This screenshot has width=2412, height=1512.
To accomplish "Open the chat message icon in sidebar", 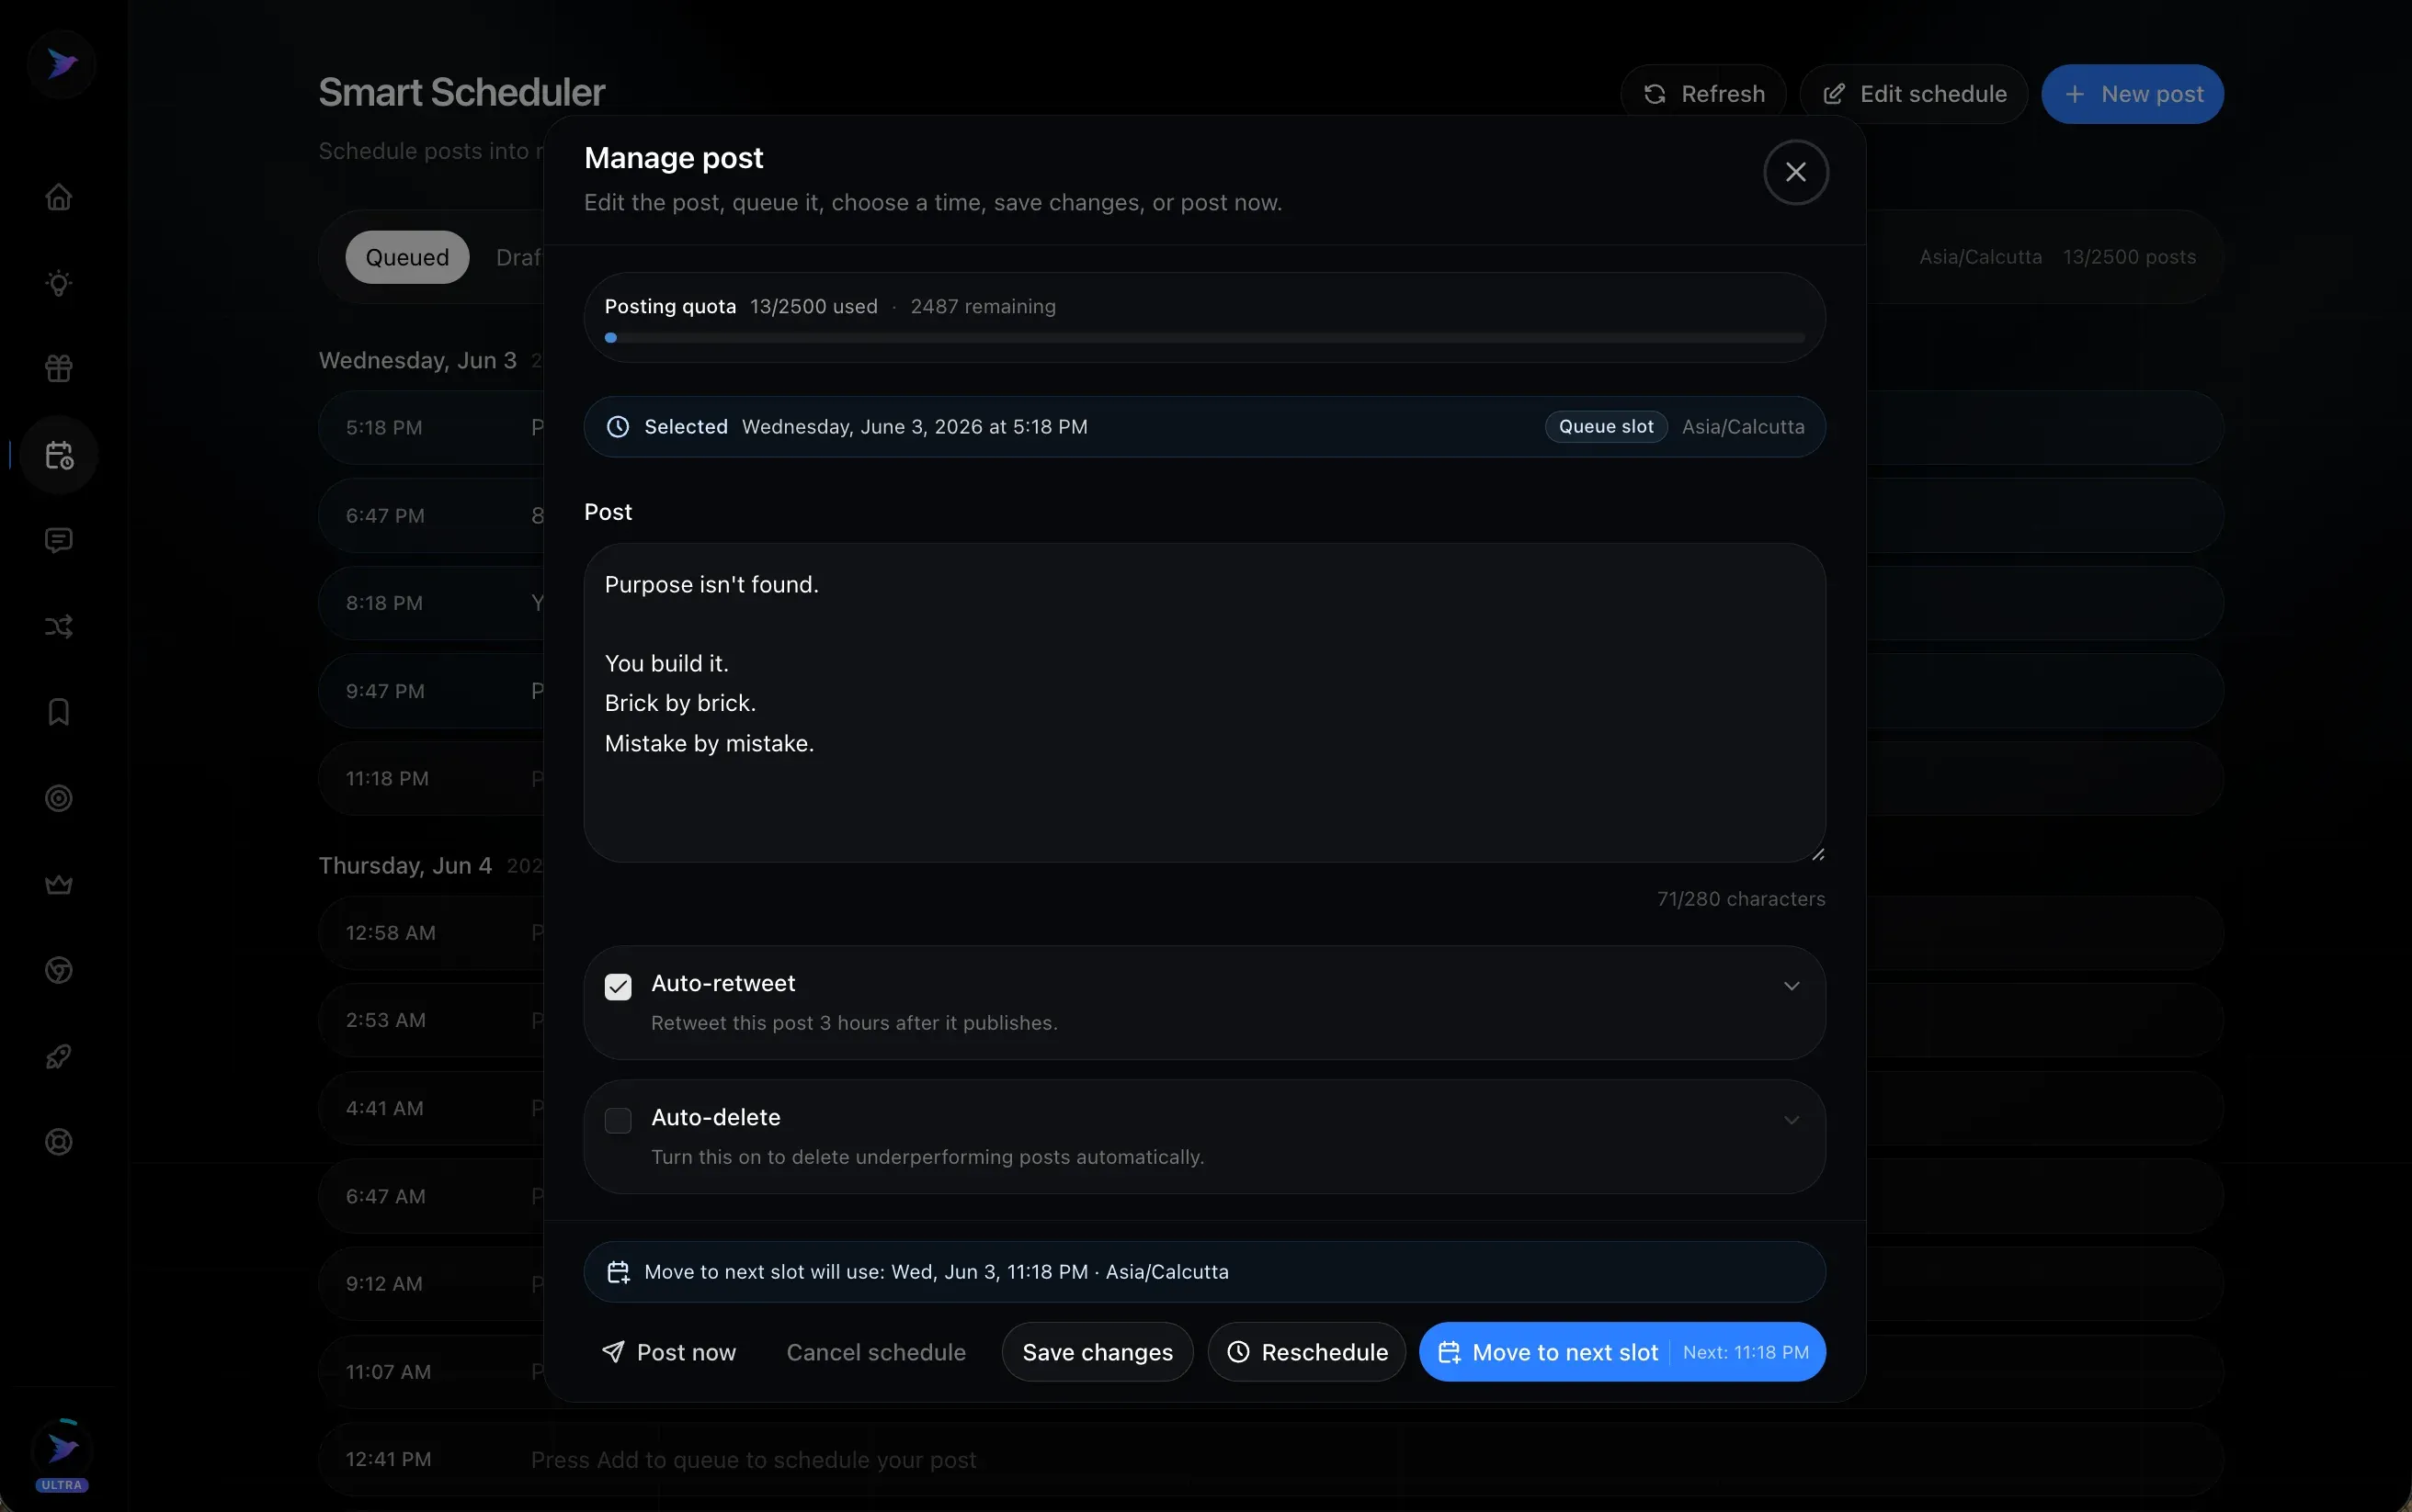I will [x=59, y=541].
